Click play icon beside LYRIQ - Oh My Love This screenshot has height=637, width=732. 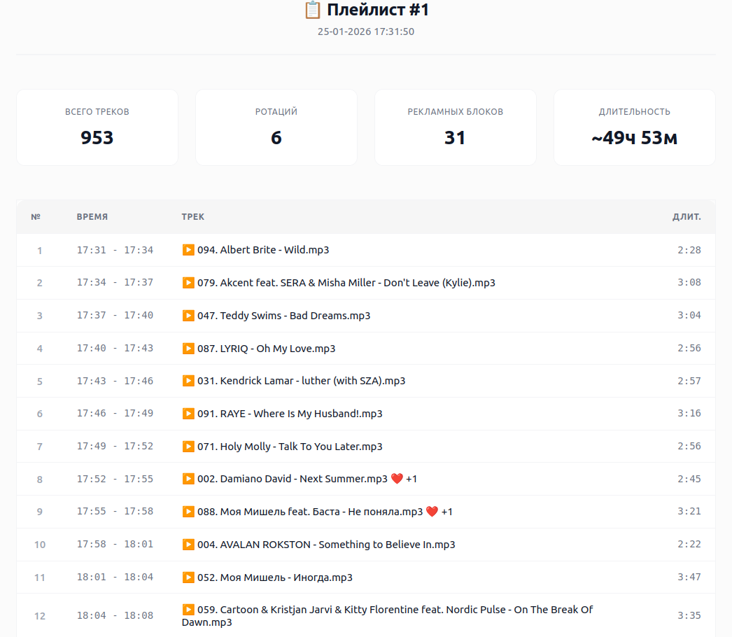(188, 349)
